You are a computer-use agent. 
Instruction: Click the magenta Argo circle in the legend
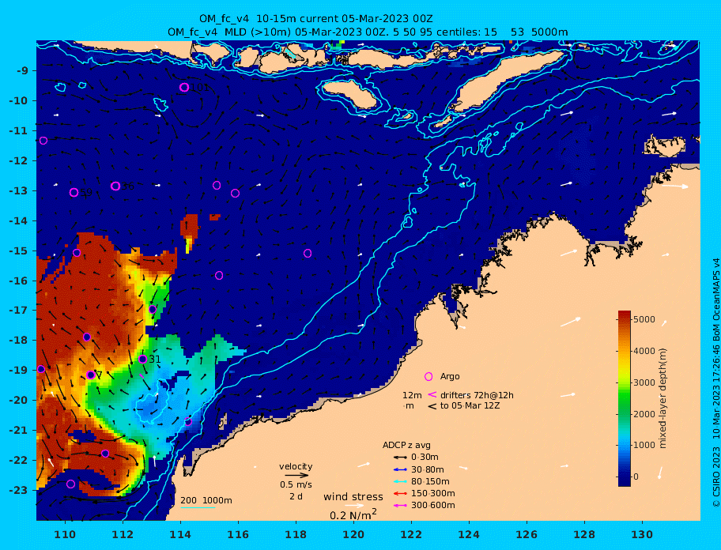point(428,376)
